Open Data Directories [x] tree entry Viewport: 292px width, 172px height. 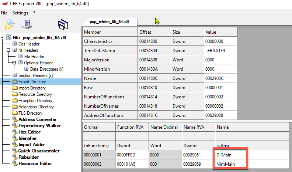pos(47,69)
